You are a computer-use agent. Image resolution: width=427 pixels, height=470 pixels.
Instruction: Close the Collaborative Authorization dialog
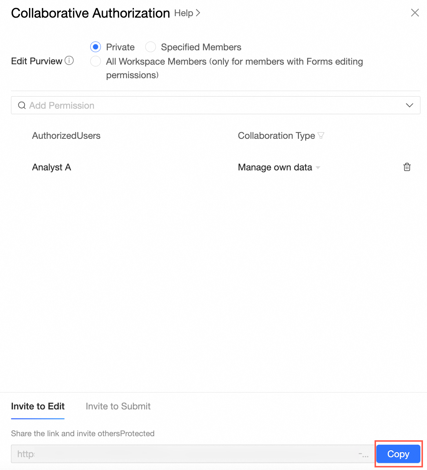click(415, 13)
